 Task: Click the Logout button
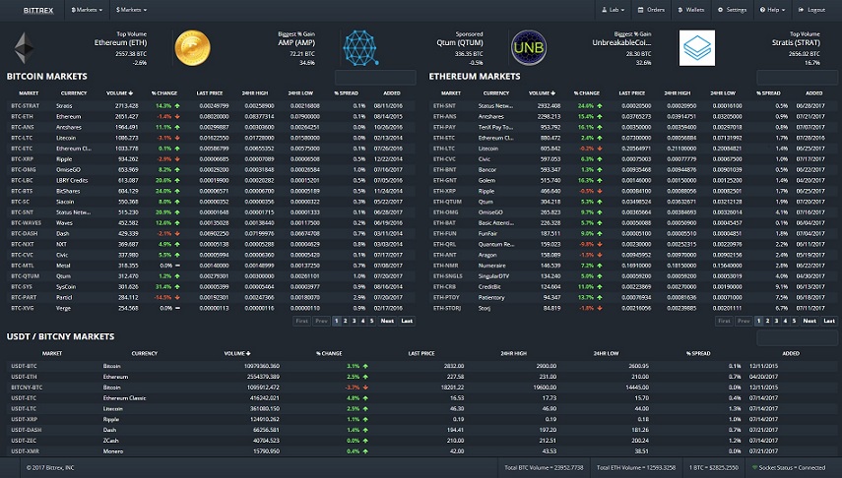[x=811, y=10]
